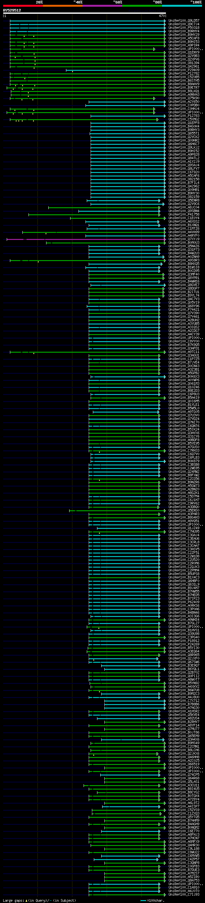Click the red 20% identity legend segment
This screenshot has width=205, height=903.
[23, 6]
